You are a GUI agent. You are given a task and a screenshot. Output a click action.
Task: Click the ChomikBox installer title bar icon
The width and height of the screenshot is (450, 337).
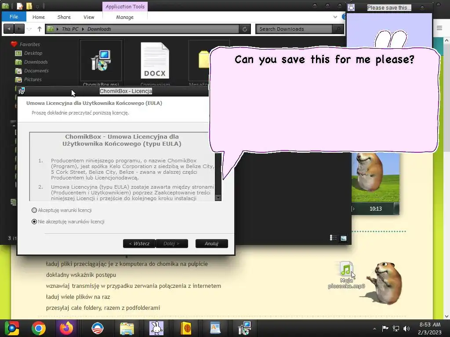coord(22,91)
